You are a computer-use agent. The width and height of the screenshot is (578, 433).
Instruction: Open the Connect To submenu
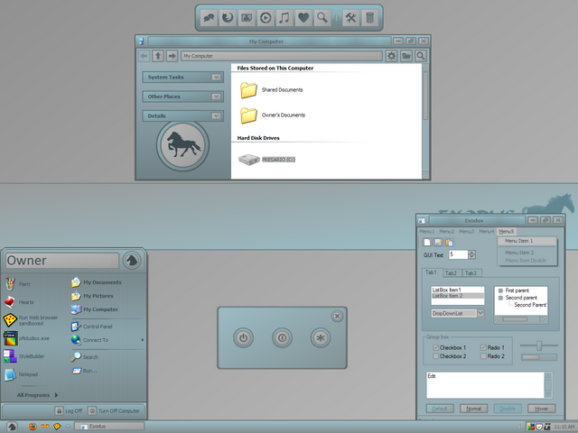click(107, 340)
